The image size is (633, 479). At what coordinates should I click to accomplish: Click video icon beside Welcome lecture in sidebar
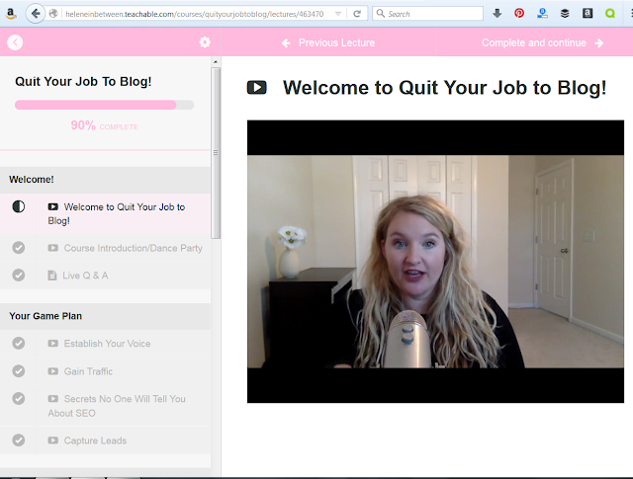(x=52, y=206)
